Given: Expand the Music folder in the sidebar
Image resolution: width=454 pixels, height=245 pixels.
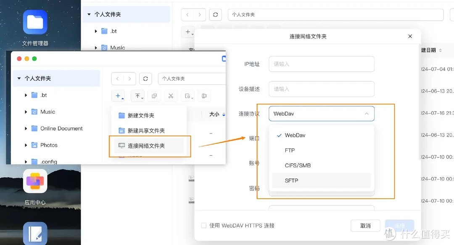Looking at the screenshot, I should (x=26, y=112).
